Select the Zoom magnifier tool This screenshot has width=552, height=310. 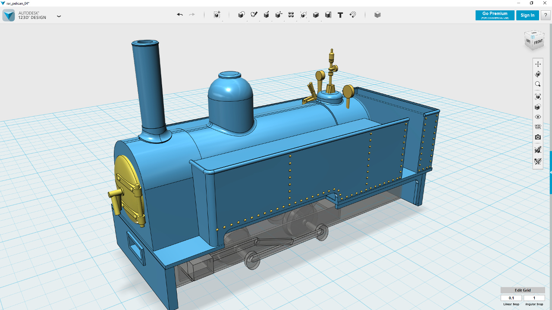tap(538, 84)
